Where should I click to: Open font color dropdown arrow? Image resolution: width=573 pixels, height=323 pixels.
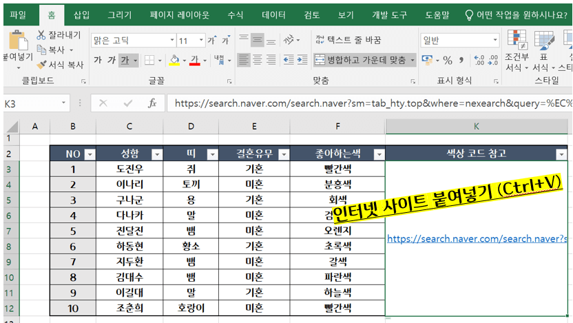click(x=205, y=61)
